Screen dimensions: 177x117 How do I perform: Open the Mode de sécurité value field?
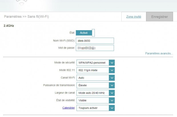(x=92, y=63)
